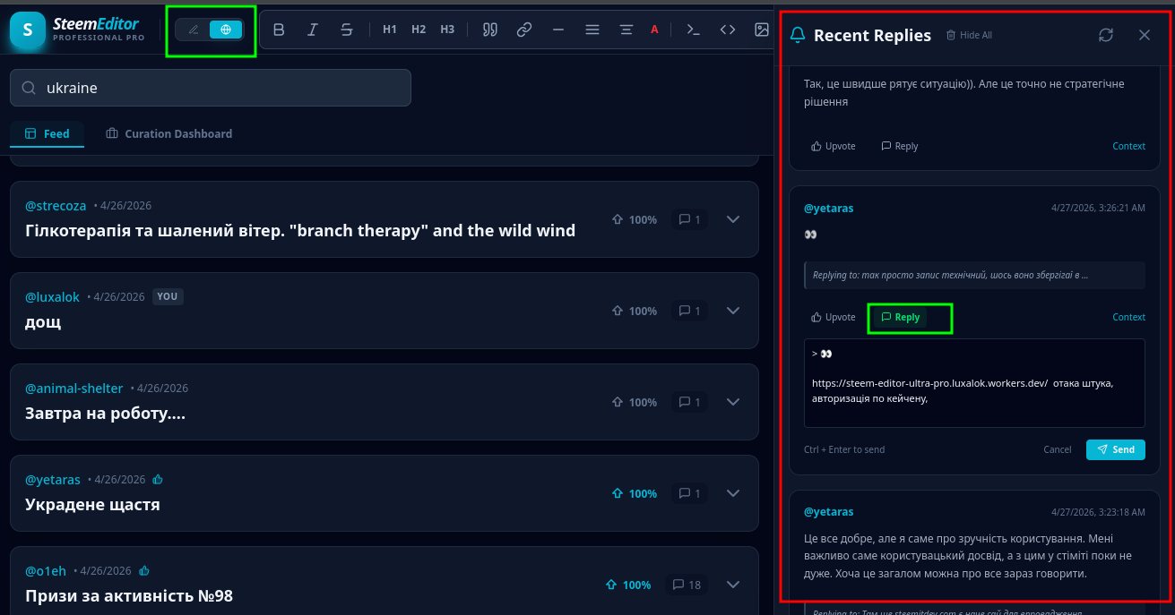Open the 18 comments on @o1eh post
The image size is (1175, 615).
click(x=687, y=585)
